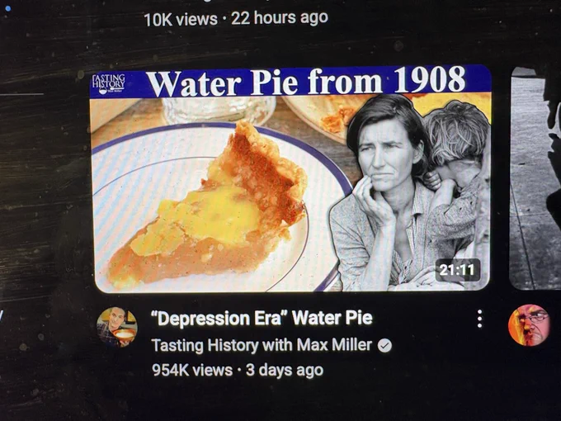The height and width of the screenshot is (421, 561).
Task: Click the Tasting History channel avatar
Action: click(x=117, y=326)
